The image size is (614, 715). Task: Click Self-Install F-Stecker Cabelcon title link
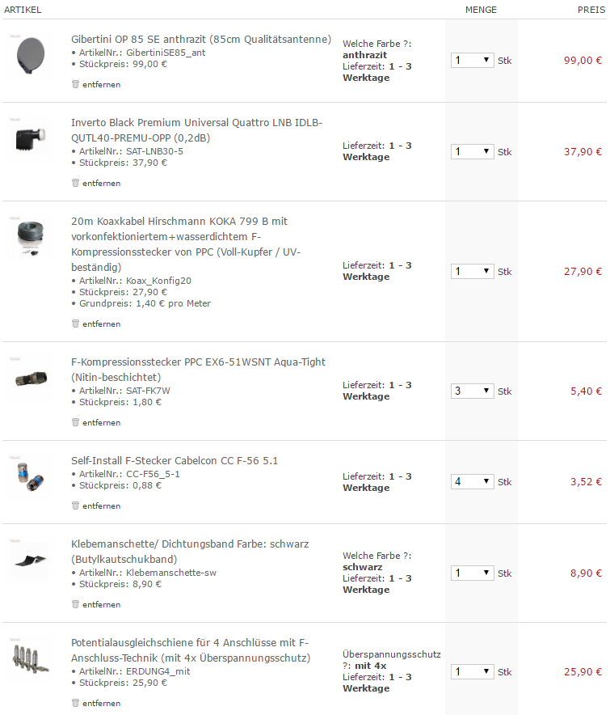point(175,460)
